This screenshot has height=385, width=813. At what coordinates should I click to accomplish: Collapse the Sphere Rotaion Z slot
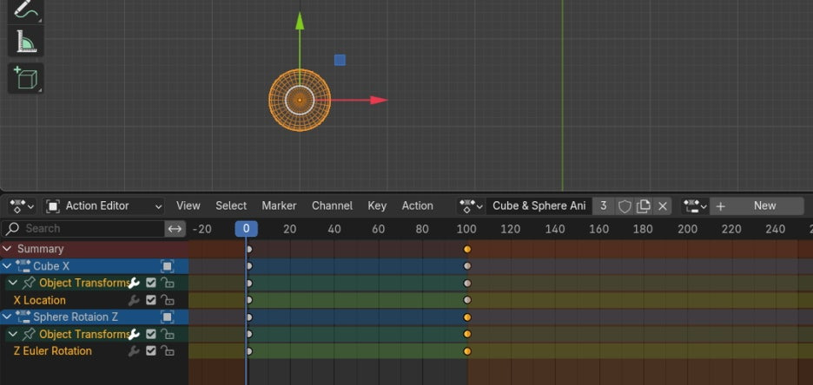point(7,316)
